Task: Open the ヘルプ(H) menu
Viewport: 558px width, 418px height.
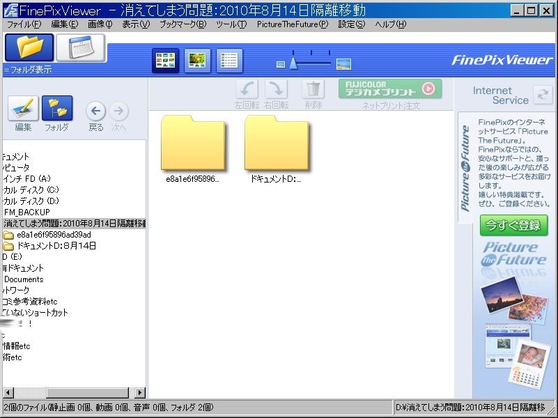Action: 390,24
